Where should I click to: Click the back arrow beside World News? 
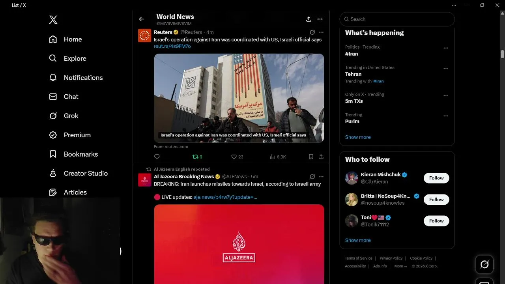142,19
